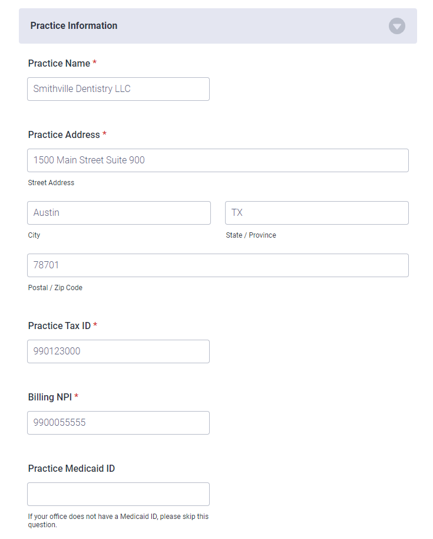Click the Medicaid ID skip hint text

pyautogui.click(x=118, y=521)
